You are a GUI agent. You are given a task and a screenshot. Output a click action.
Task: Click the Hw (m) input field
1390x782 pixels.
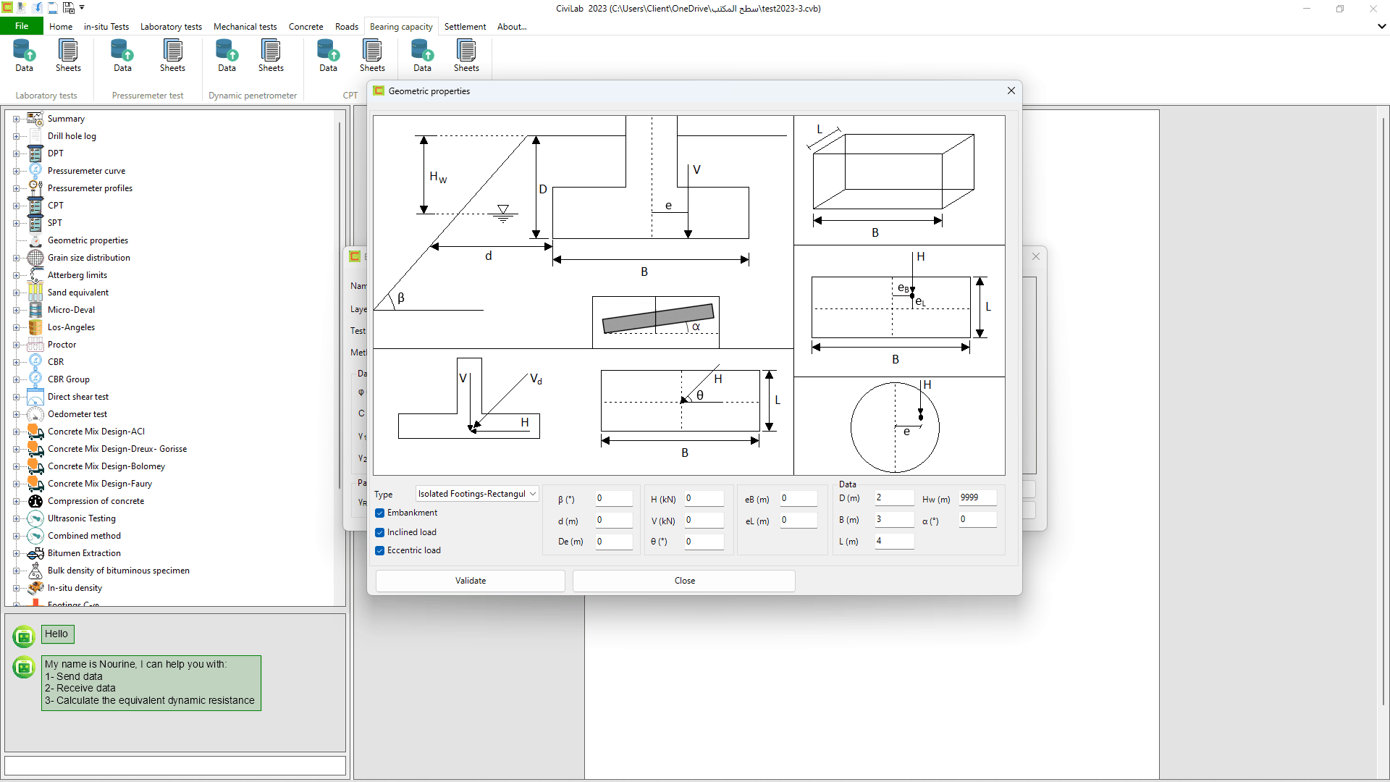[x=977, y=498]
